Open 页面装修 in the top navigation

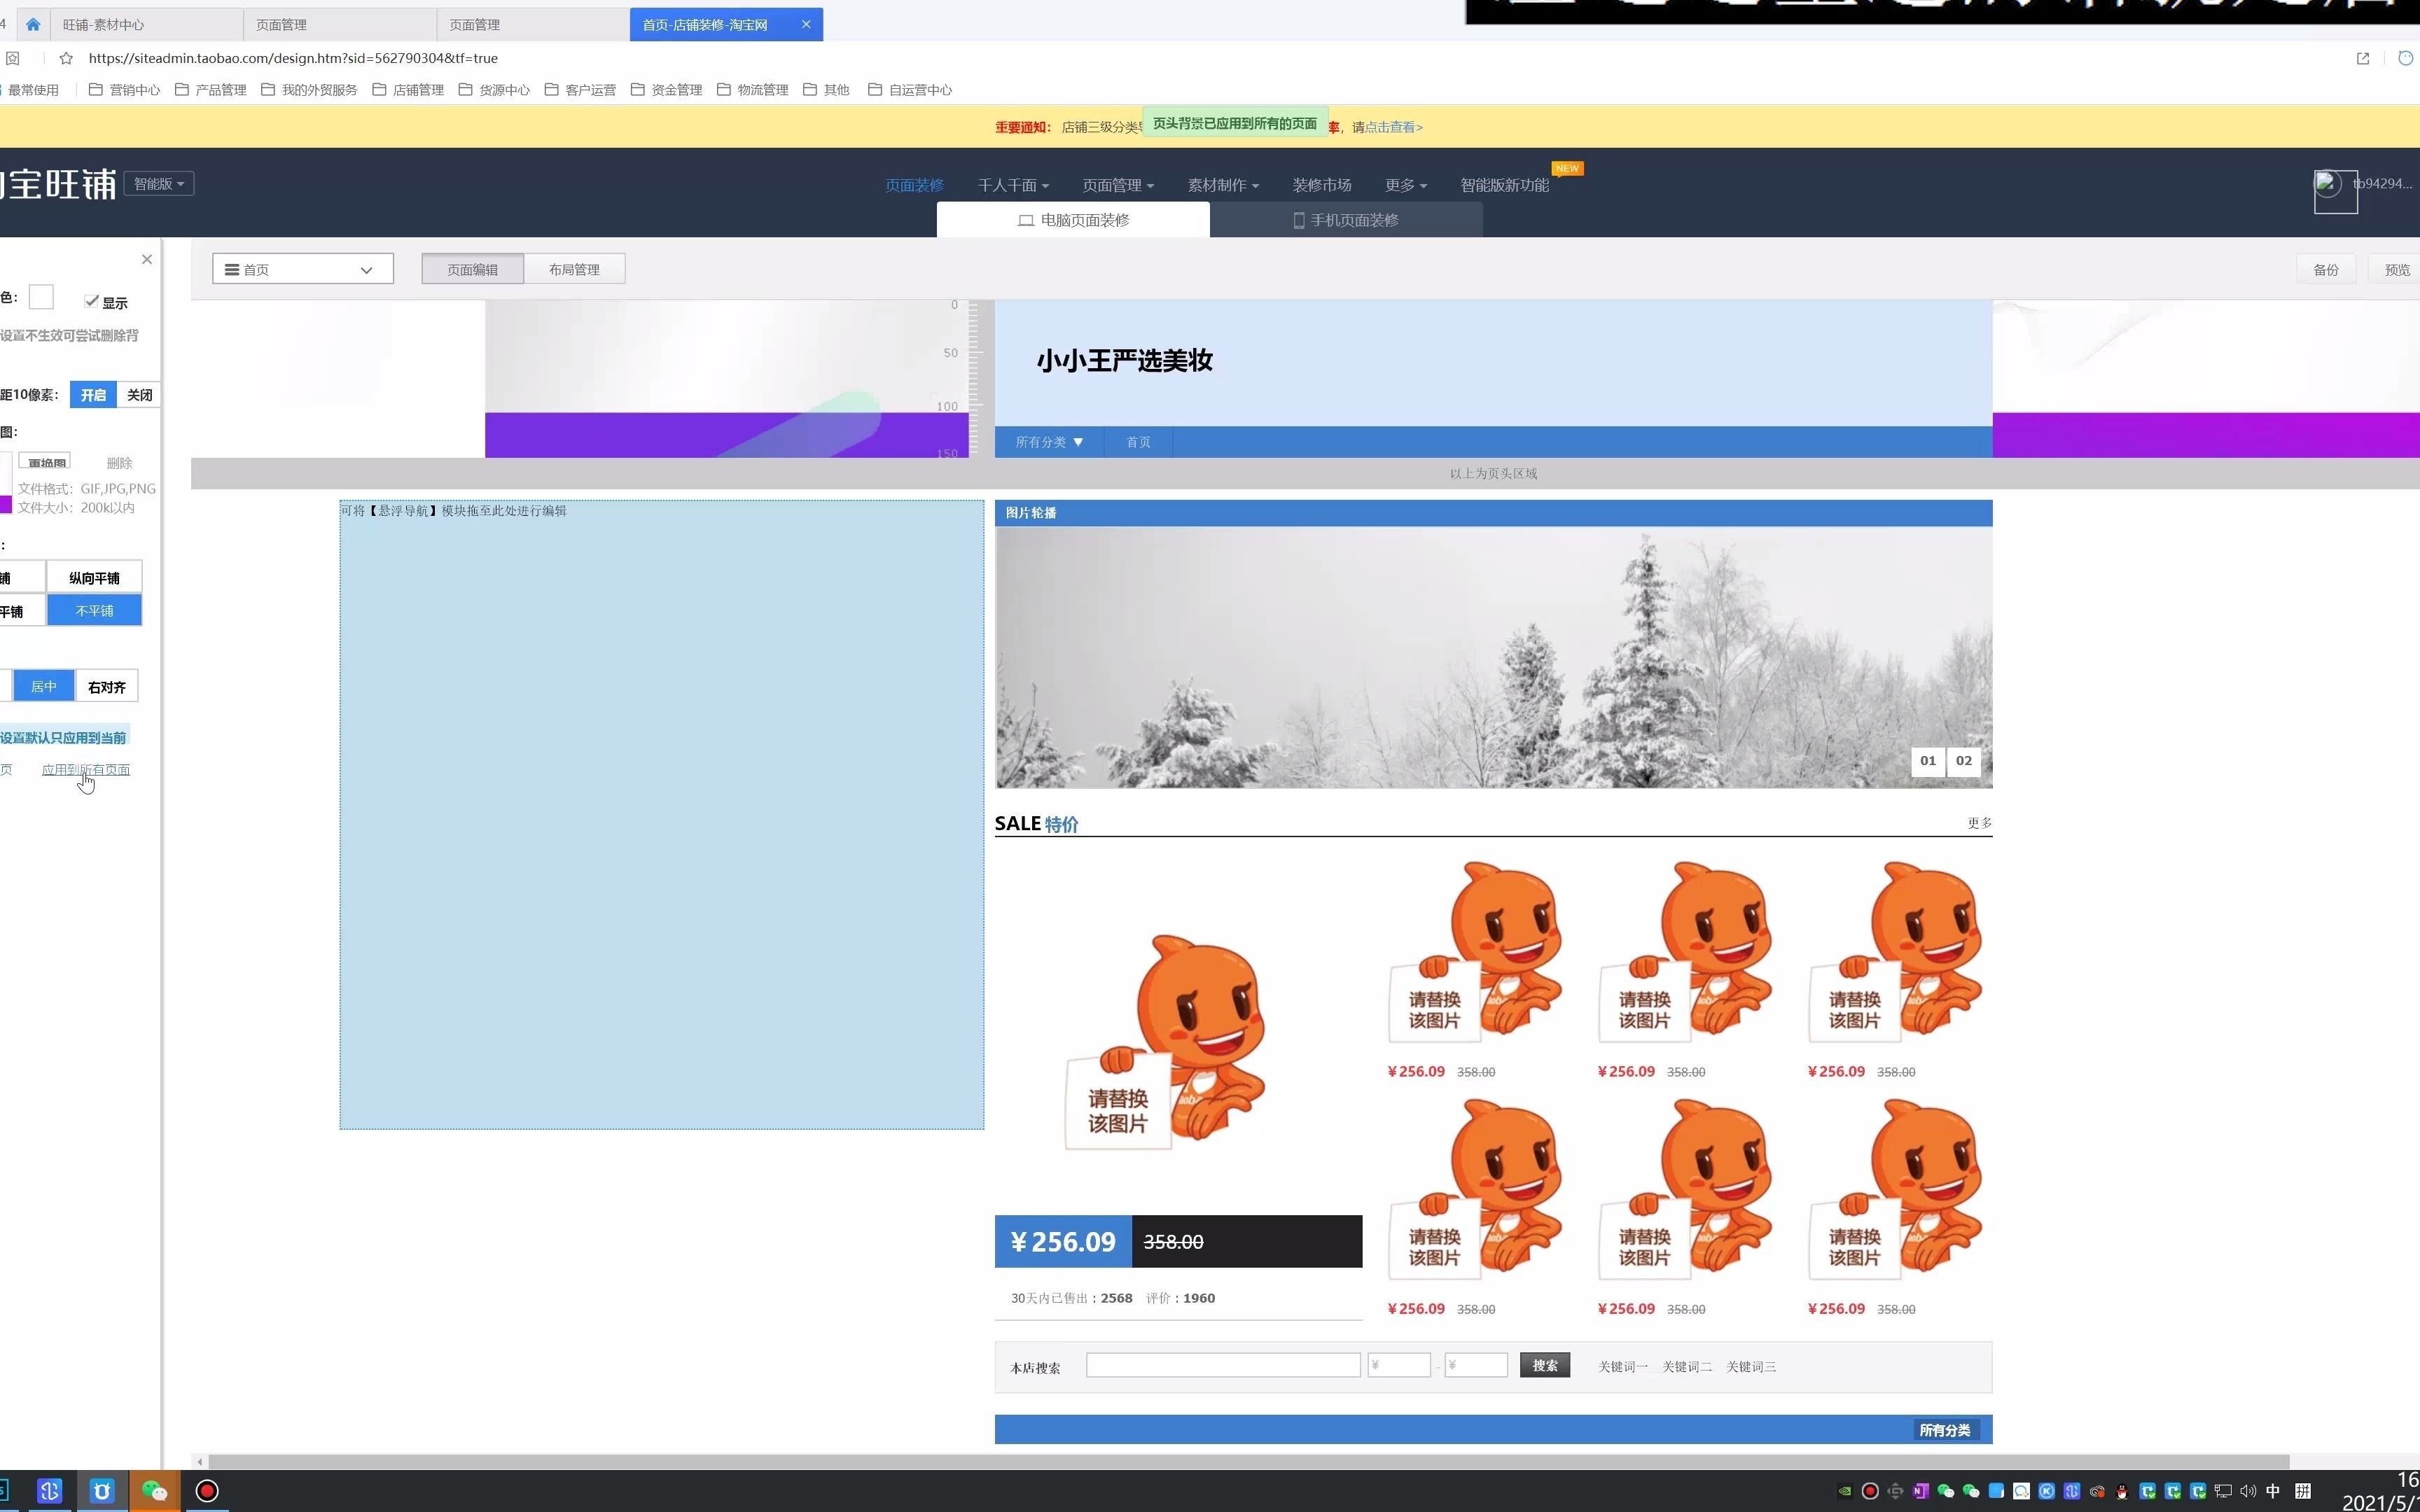point(914,185)
